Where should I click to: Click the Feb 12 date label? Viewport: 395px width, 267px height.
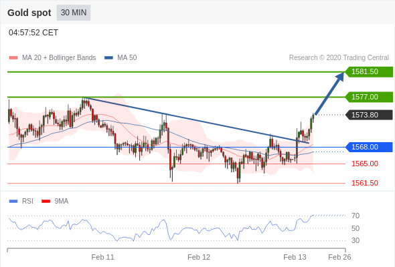click(199, 257)
